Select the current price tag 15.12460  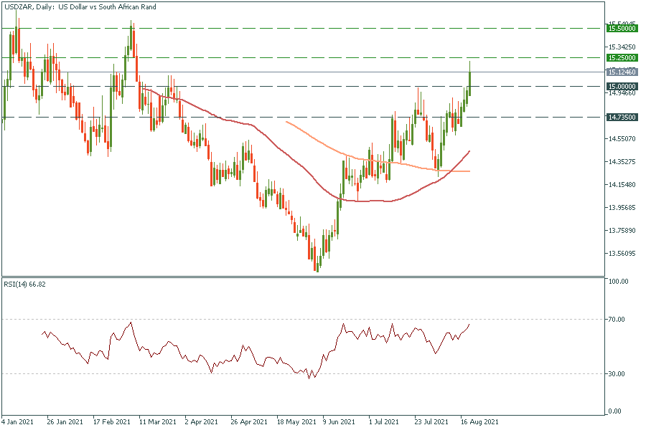click(x=622, y=72)
